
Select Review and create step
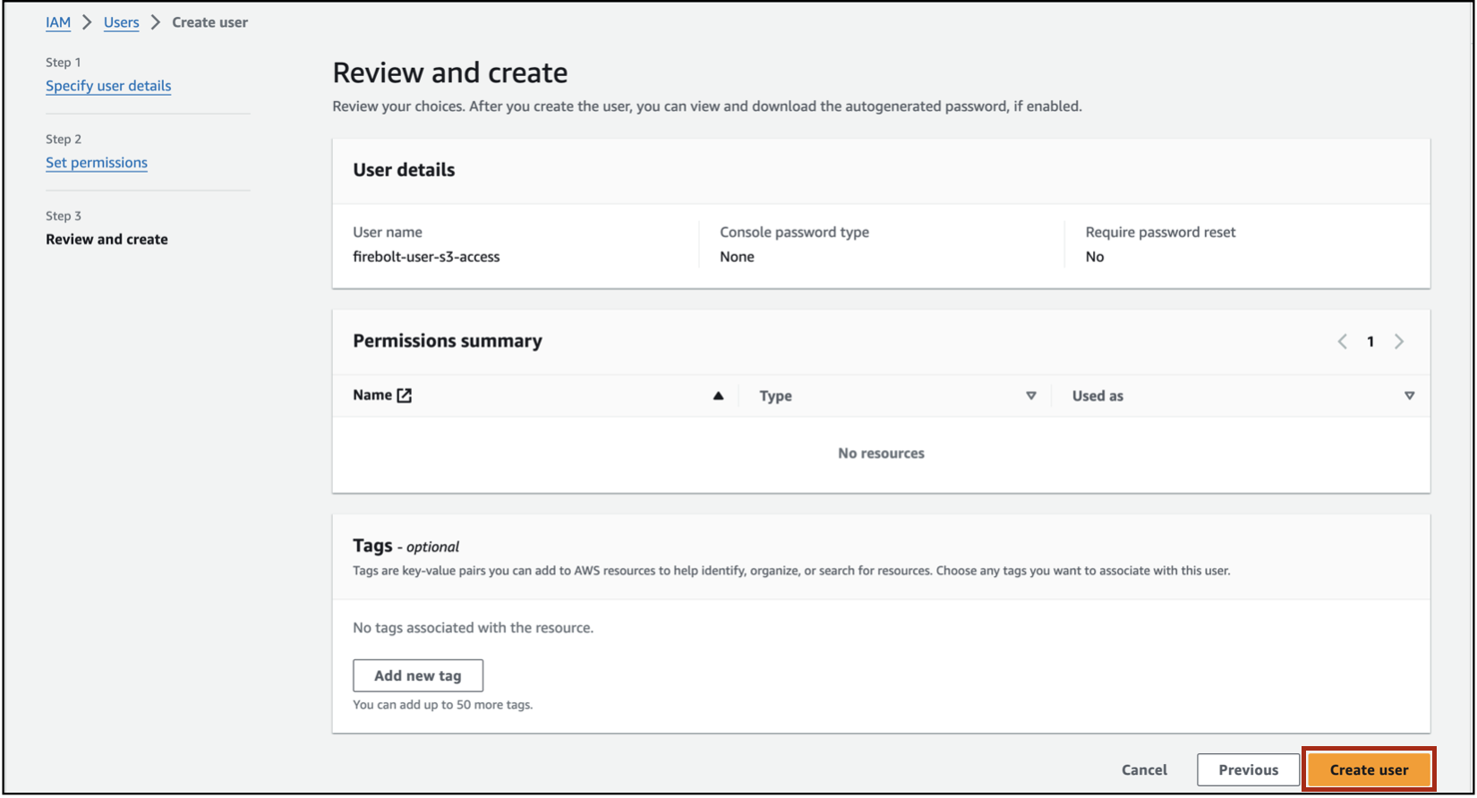pyautogui.click(x=107, y=240)
